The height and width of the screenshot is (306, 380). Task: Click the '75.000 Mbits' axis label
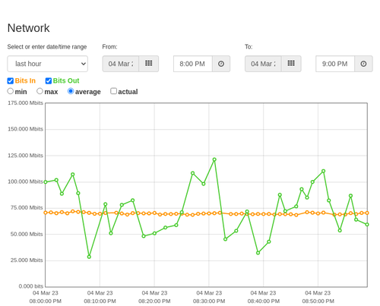[x=27, y=208]
